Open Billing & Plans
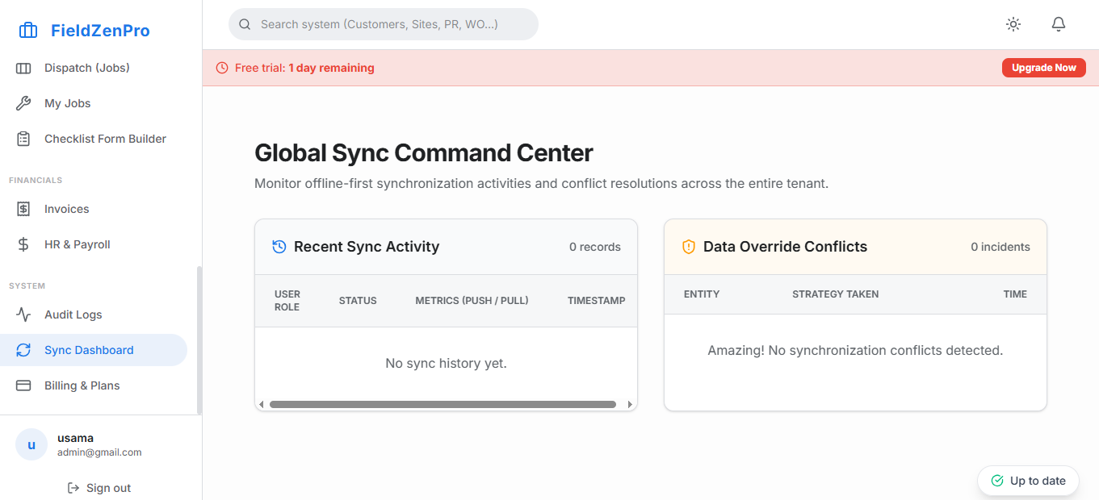This screenshot has width=1099, height=500. pyautogui.click(x=94, y=385)
